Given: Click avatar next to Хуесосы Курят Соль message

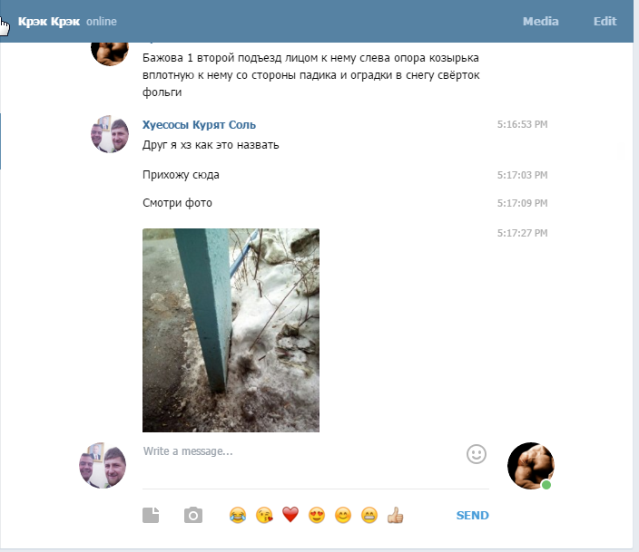Looking at the screenshot, I should (110, 134).
